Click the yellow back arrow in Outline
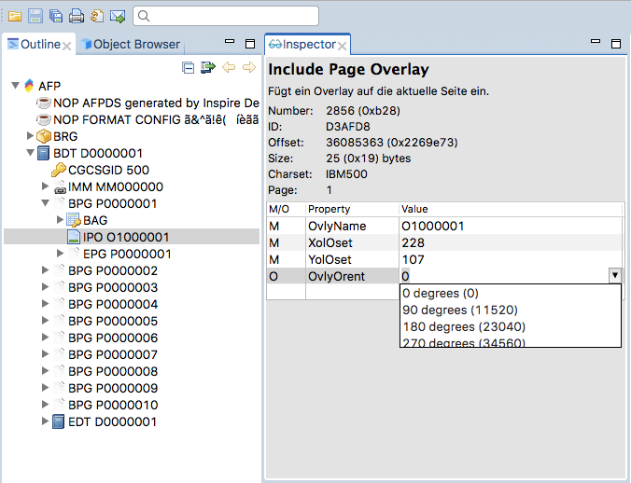Viewport: 631px width, 483px height. coord(229,67)
